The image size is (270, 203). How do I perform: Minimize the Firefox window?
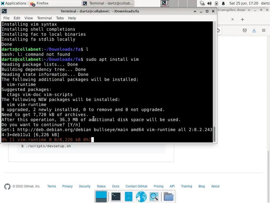[x=255, y=10]
